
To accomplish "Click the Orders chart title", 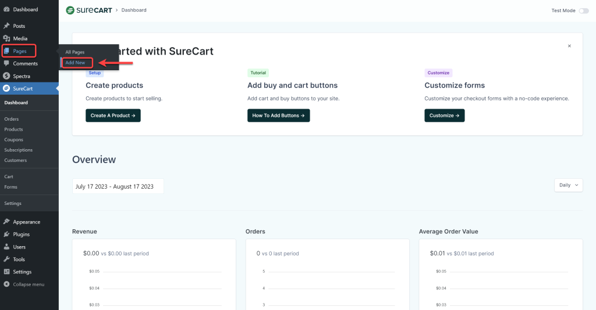I will (x=256, y=232).
